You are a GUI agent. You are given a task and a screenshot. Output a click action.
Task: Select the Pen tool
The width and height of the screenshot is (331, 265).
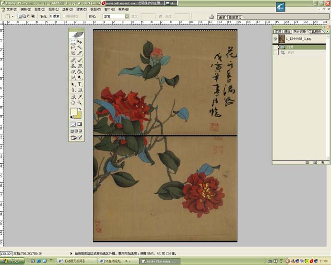73,90
